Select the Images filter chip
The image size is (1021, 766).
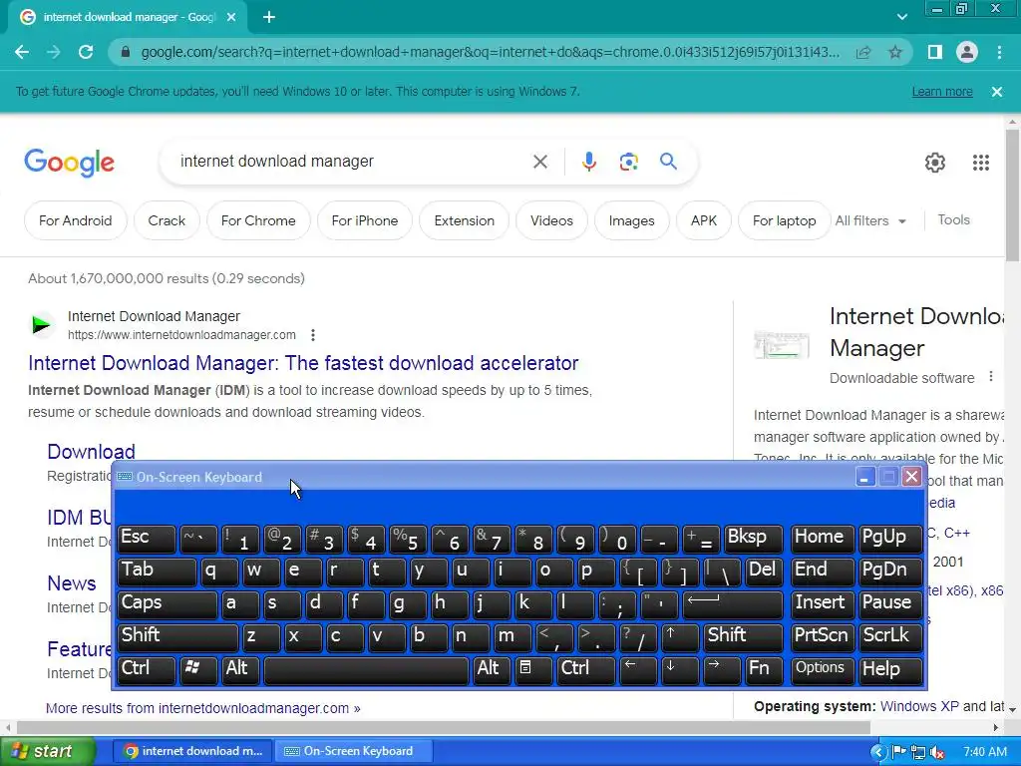pyautogui.click(x=631, y=220)
